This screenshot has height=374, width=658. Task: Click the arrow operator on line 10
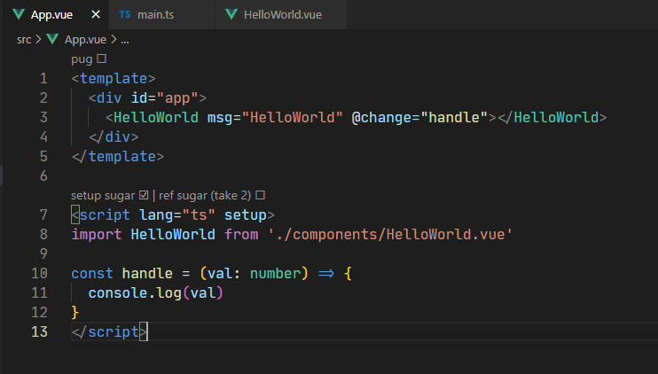point(326,274)
